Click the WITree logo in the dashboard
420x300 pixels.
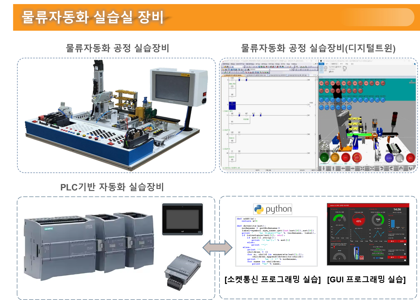coord(378,258)
